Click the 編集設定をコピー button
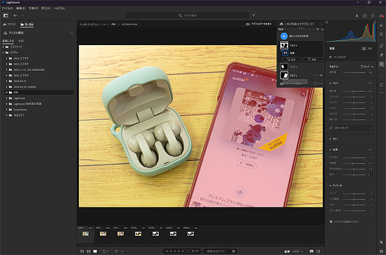The width and height of the screenshot is (386, 255). (x=216, y=250)
